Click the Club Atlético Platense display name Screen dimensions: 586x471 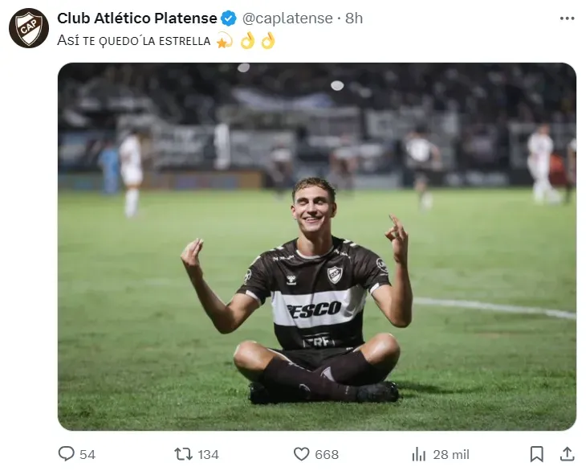tap(137, 18)
